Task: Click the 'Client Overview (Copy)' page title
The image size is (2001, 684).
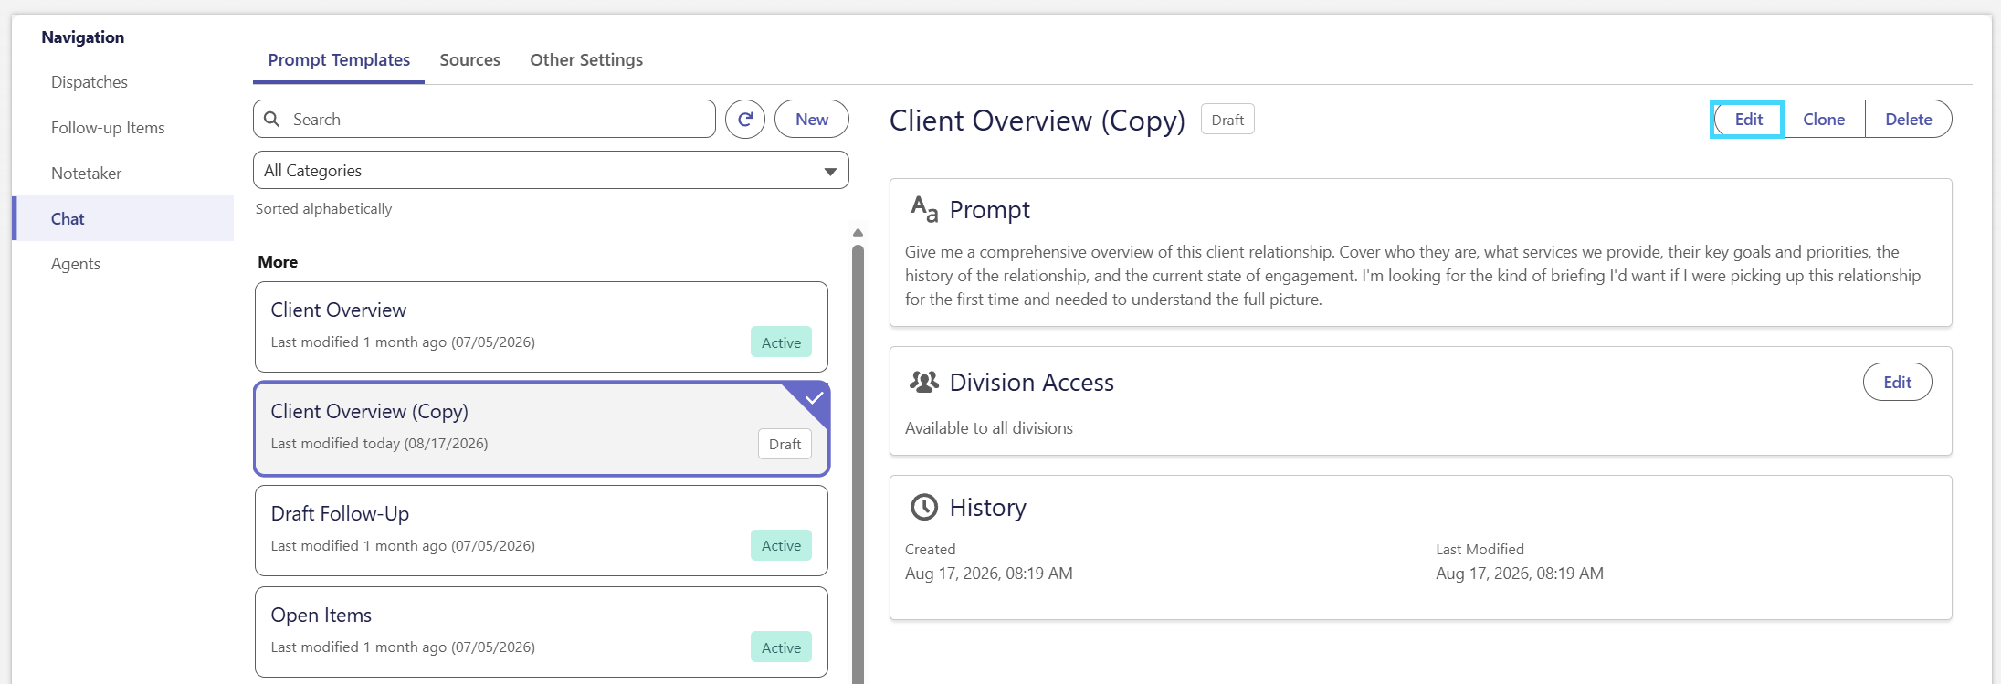Action: (1037, 121)
